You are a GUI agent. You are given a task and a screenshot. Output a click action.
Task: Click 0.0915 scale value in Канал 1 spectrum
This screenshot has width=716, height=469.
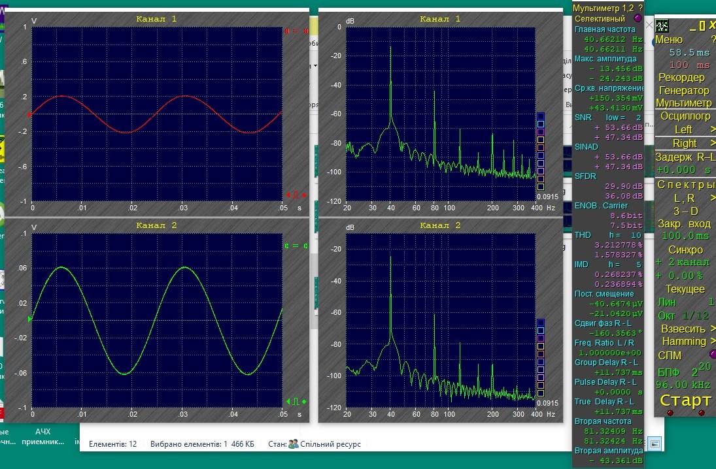(x=547, y=197)
